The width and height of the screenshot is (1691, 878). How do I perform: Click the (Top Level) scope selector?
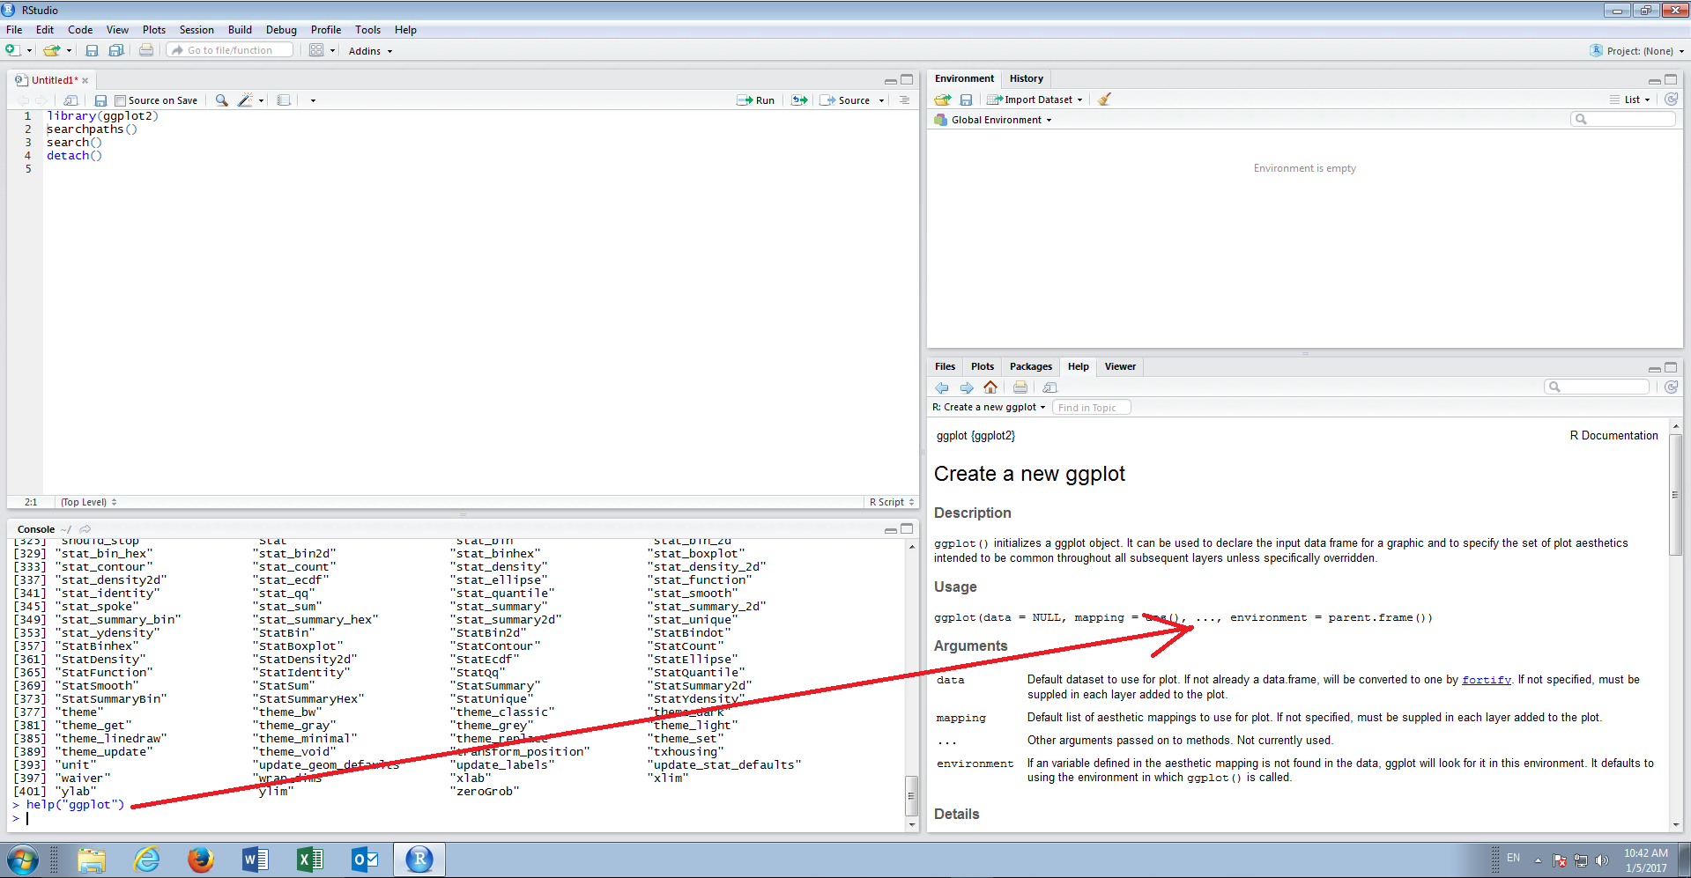click(88, 502)
